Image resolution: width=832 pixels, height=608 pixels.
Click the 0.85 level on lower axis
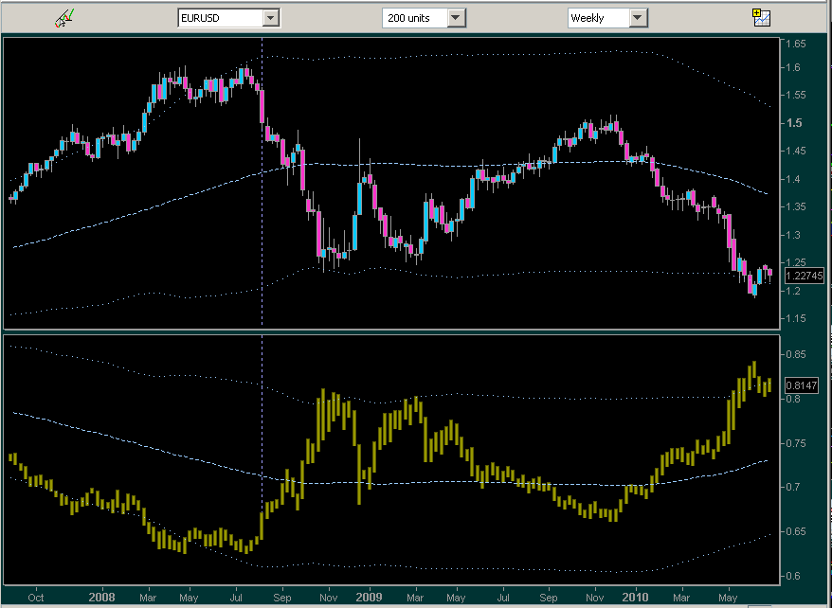pos(796,354)
